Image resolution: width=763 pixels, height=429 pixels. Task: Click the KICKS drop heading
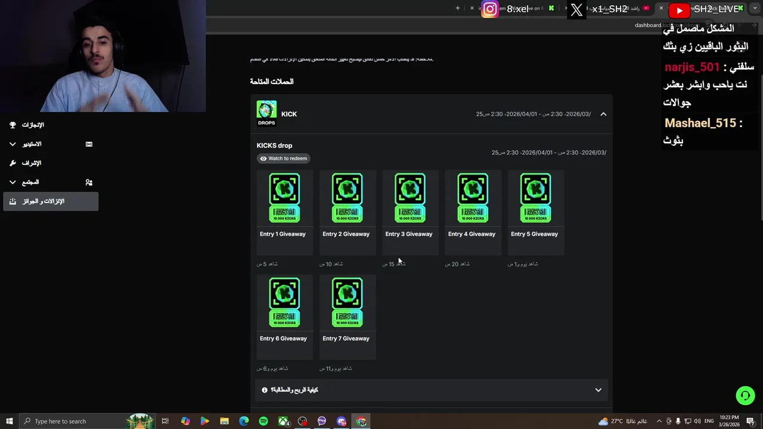tap(274, 145)
